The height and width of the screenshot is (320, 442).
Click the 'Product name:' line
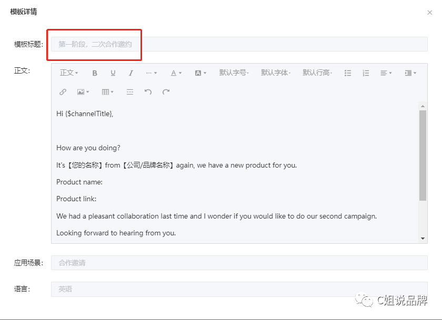click(79, 182)
